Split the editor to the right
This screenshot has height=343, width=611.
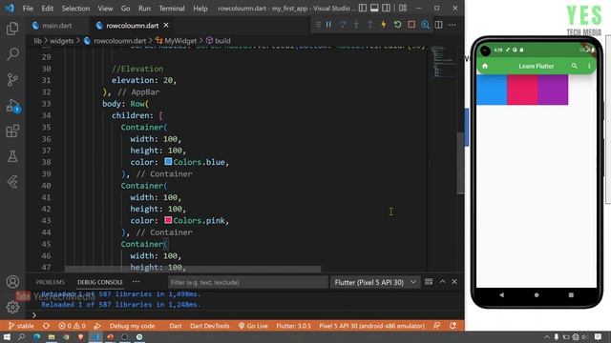439,25
